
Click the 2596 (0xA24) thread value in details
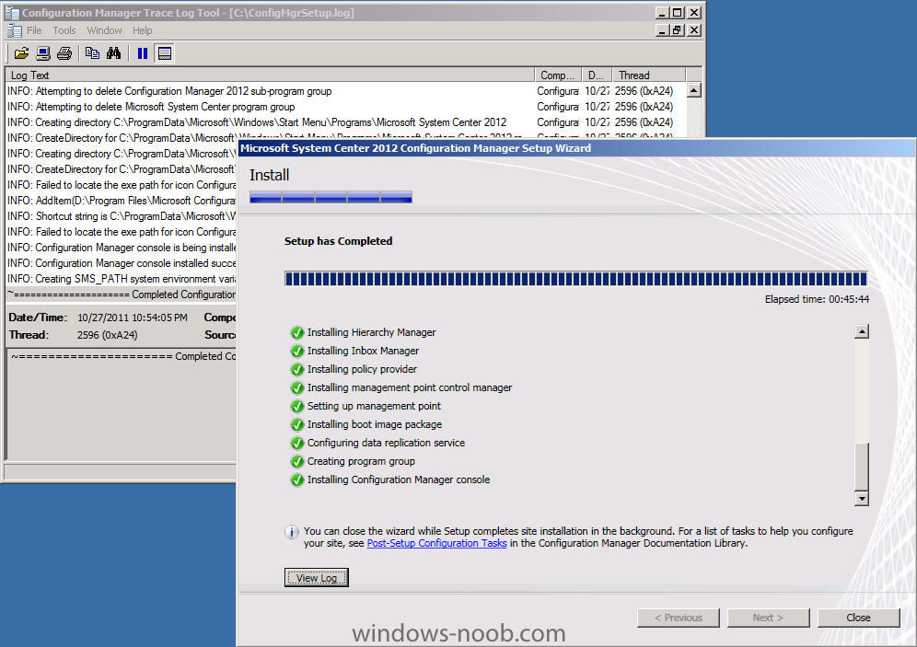tap(107, 335)
